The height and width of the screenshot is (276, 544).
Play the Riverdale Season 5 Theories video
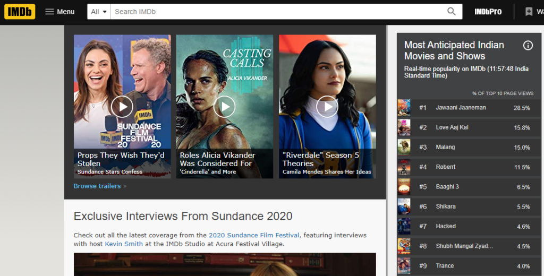(327, 107)
